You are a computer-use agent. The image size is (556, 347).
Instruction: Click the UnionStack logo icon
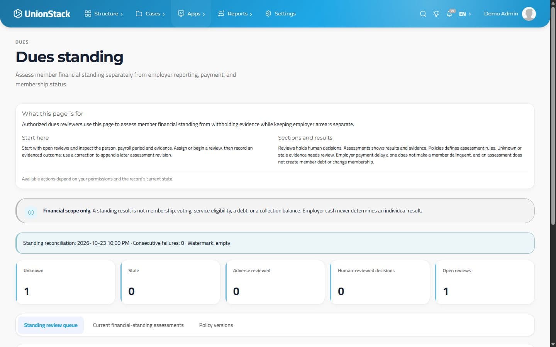click(x=18, y=13)
